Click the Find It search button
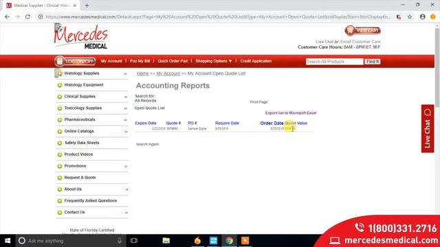This screenshot has height=247, width=440. (x=373, y=61)
